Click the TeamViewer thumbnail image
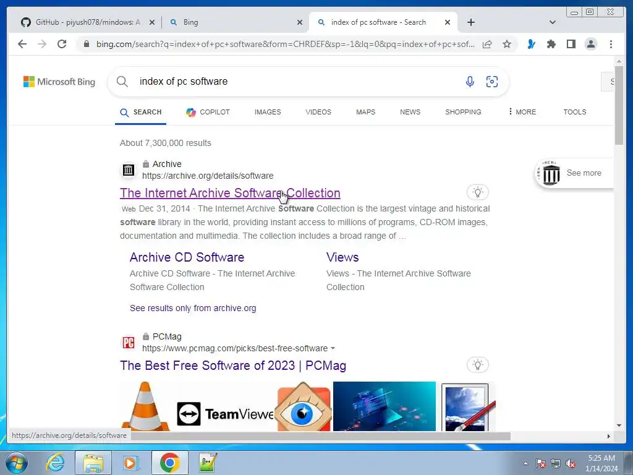The image size is (633, 475). coord(226,414)
